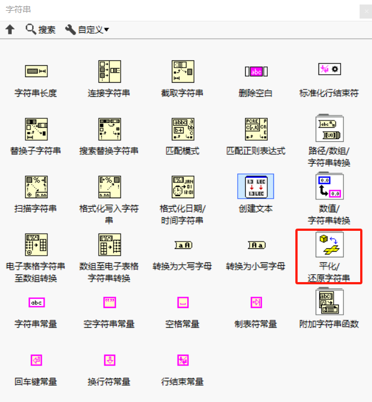
Task: Close the 字符串 palette window
Action: [366, 11]
